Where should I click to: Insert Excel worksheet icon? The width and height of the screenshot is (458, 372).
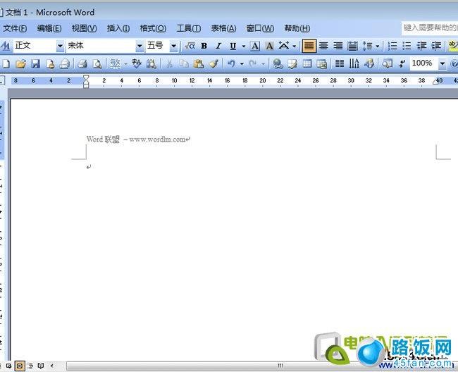pyautogui.click(x=321, y=63)
